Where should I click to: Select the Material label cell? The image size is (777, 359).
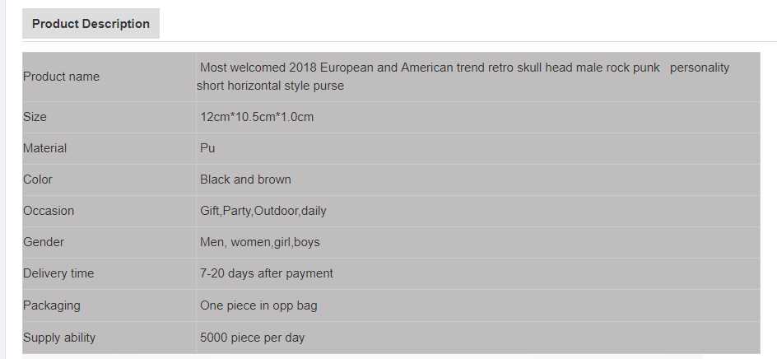pyautogui.click(x=45, y=148)
